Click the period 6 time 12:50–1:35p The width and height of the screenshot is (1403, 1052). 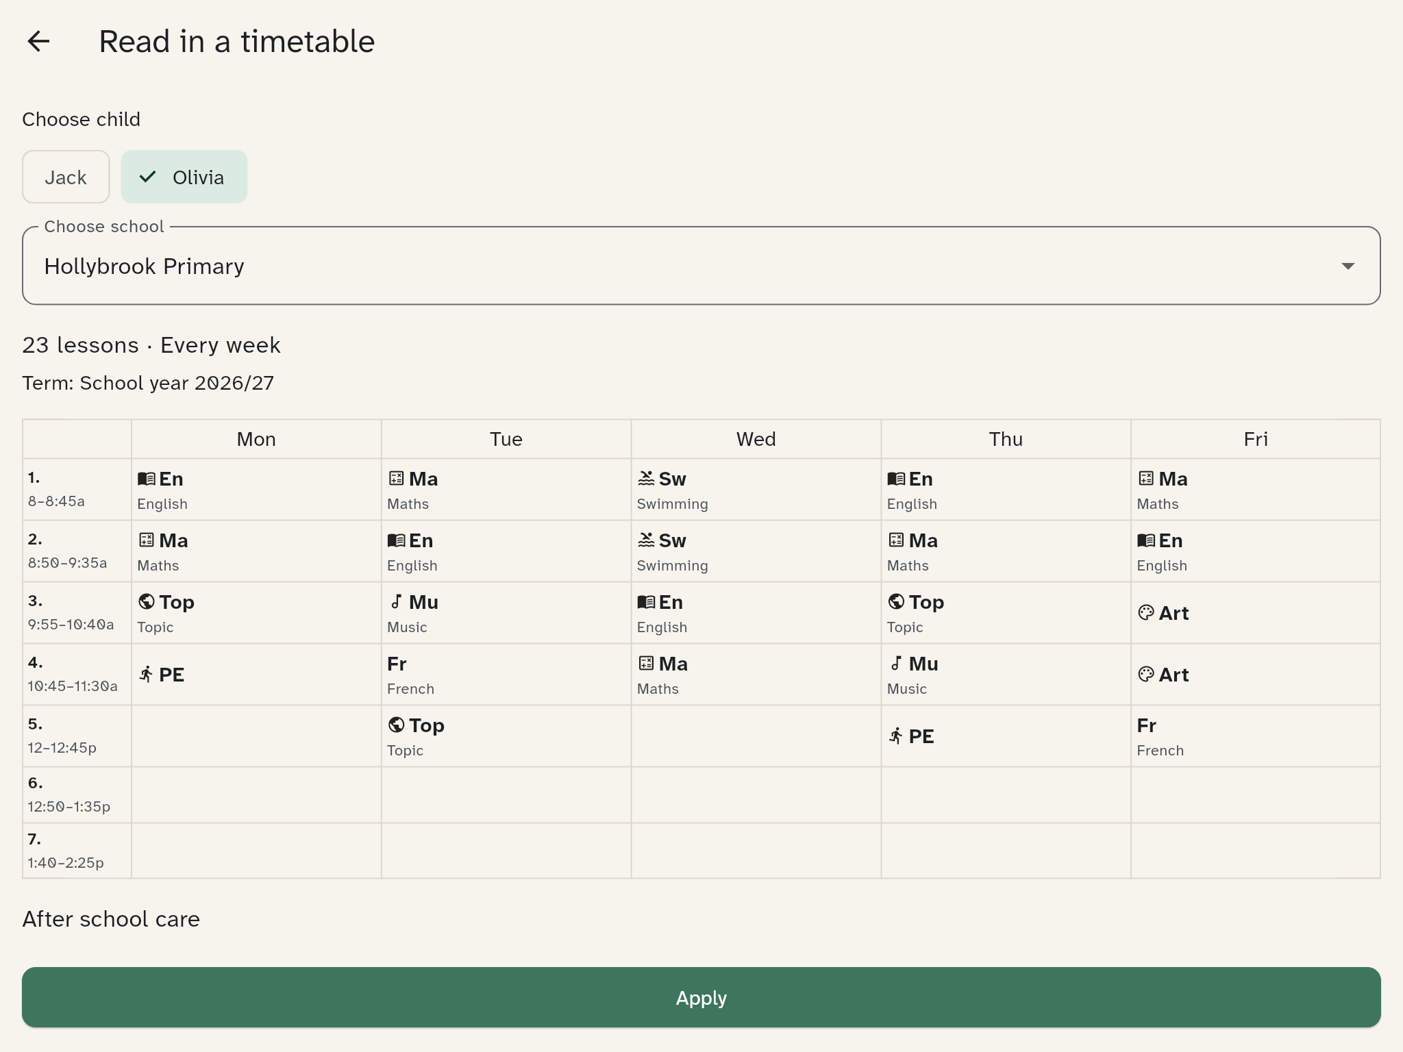click(x=69, y=807)
